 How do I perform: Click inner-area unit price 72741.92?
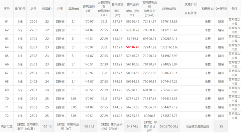[150, 47]
